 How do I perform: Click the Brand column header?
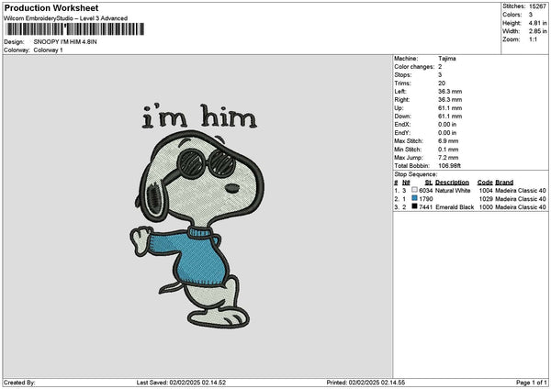coord(504,182)
